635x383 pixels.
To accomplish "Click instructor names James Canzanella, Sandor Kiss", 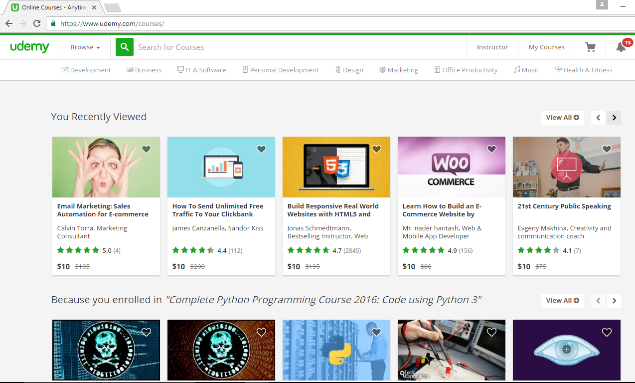I will click(x=218, y=228).
